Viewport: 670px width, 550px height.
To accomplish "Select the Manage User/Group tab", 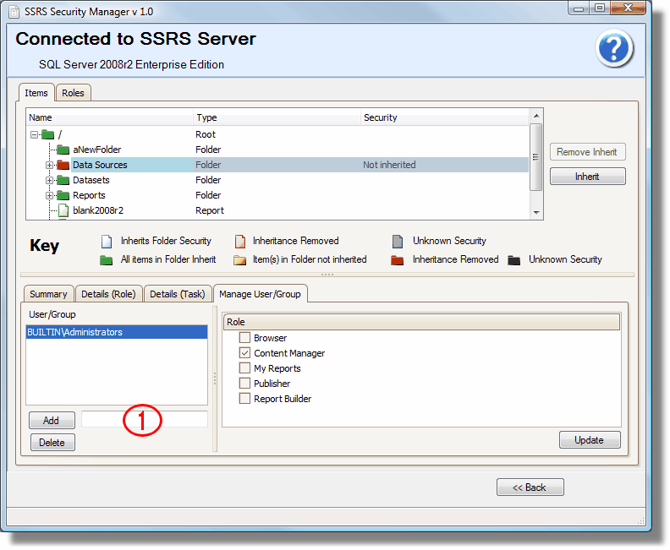I will [x=260, y=293].
